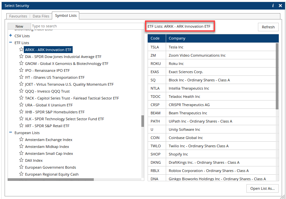Click star beside European Regional Equity Cash
The image size is (286, 199).
pyautogui.click(x=21, y=174)
